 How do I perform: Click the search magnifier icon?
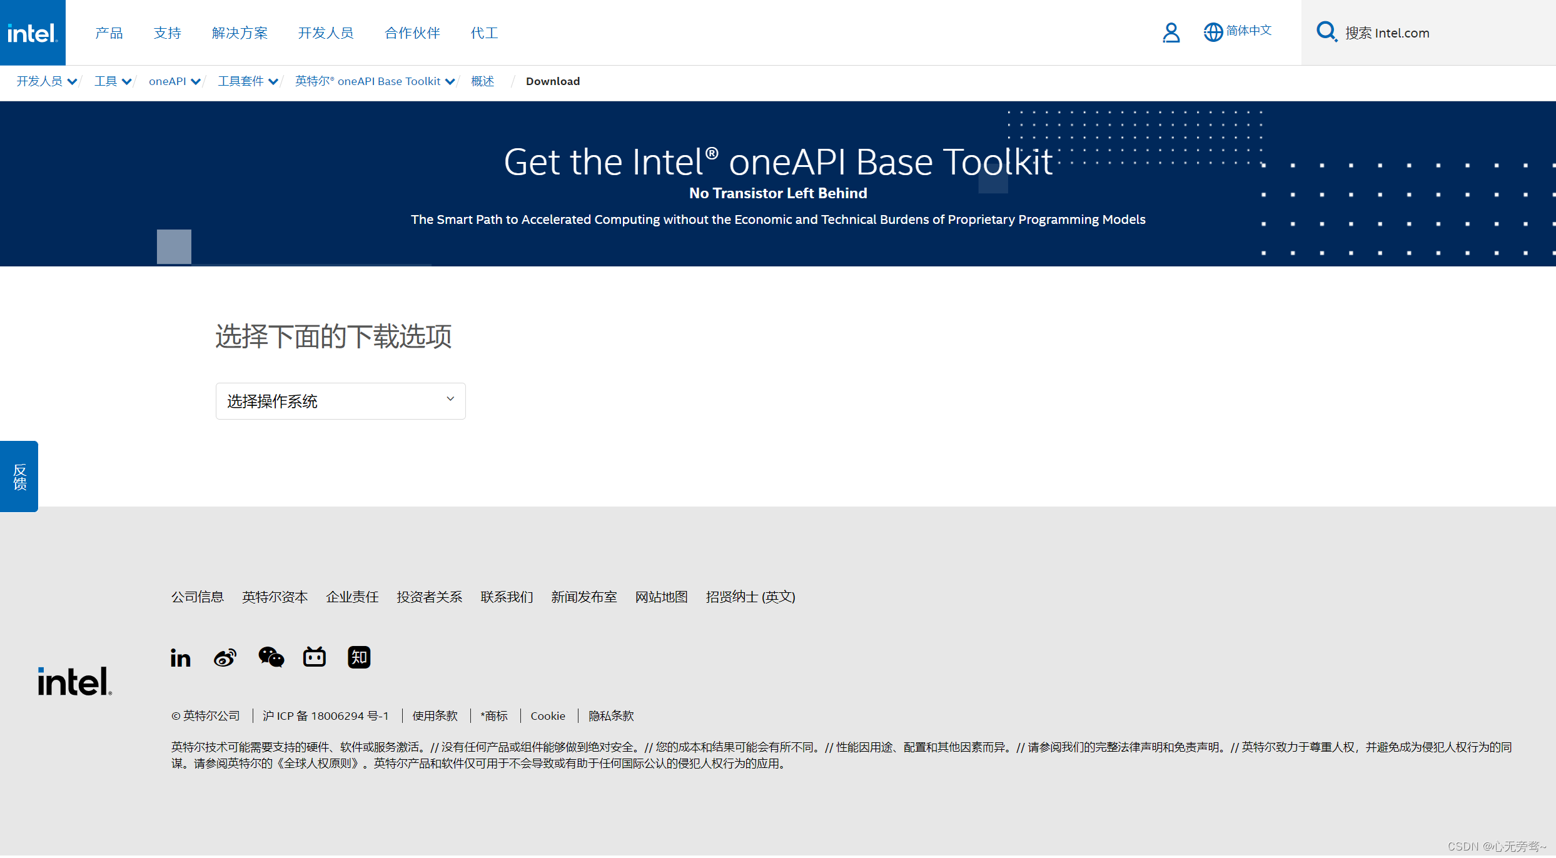[1326, 32]
